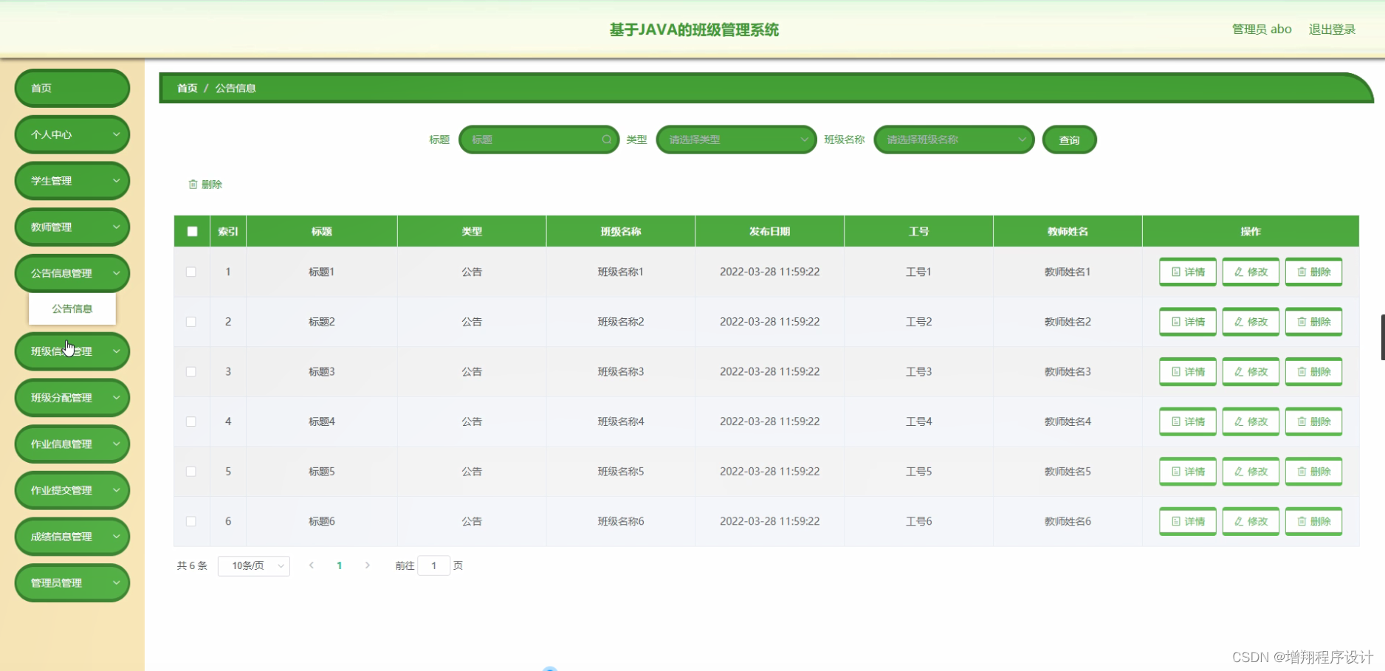The image size is (1385, 671).
Task: Click the magnifier search icon in the title field
Action: click(x=605, y=140)
